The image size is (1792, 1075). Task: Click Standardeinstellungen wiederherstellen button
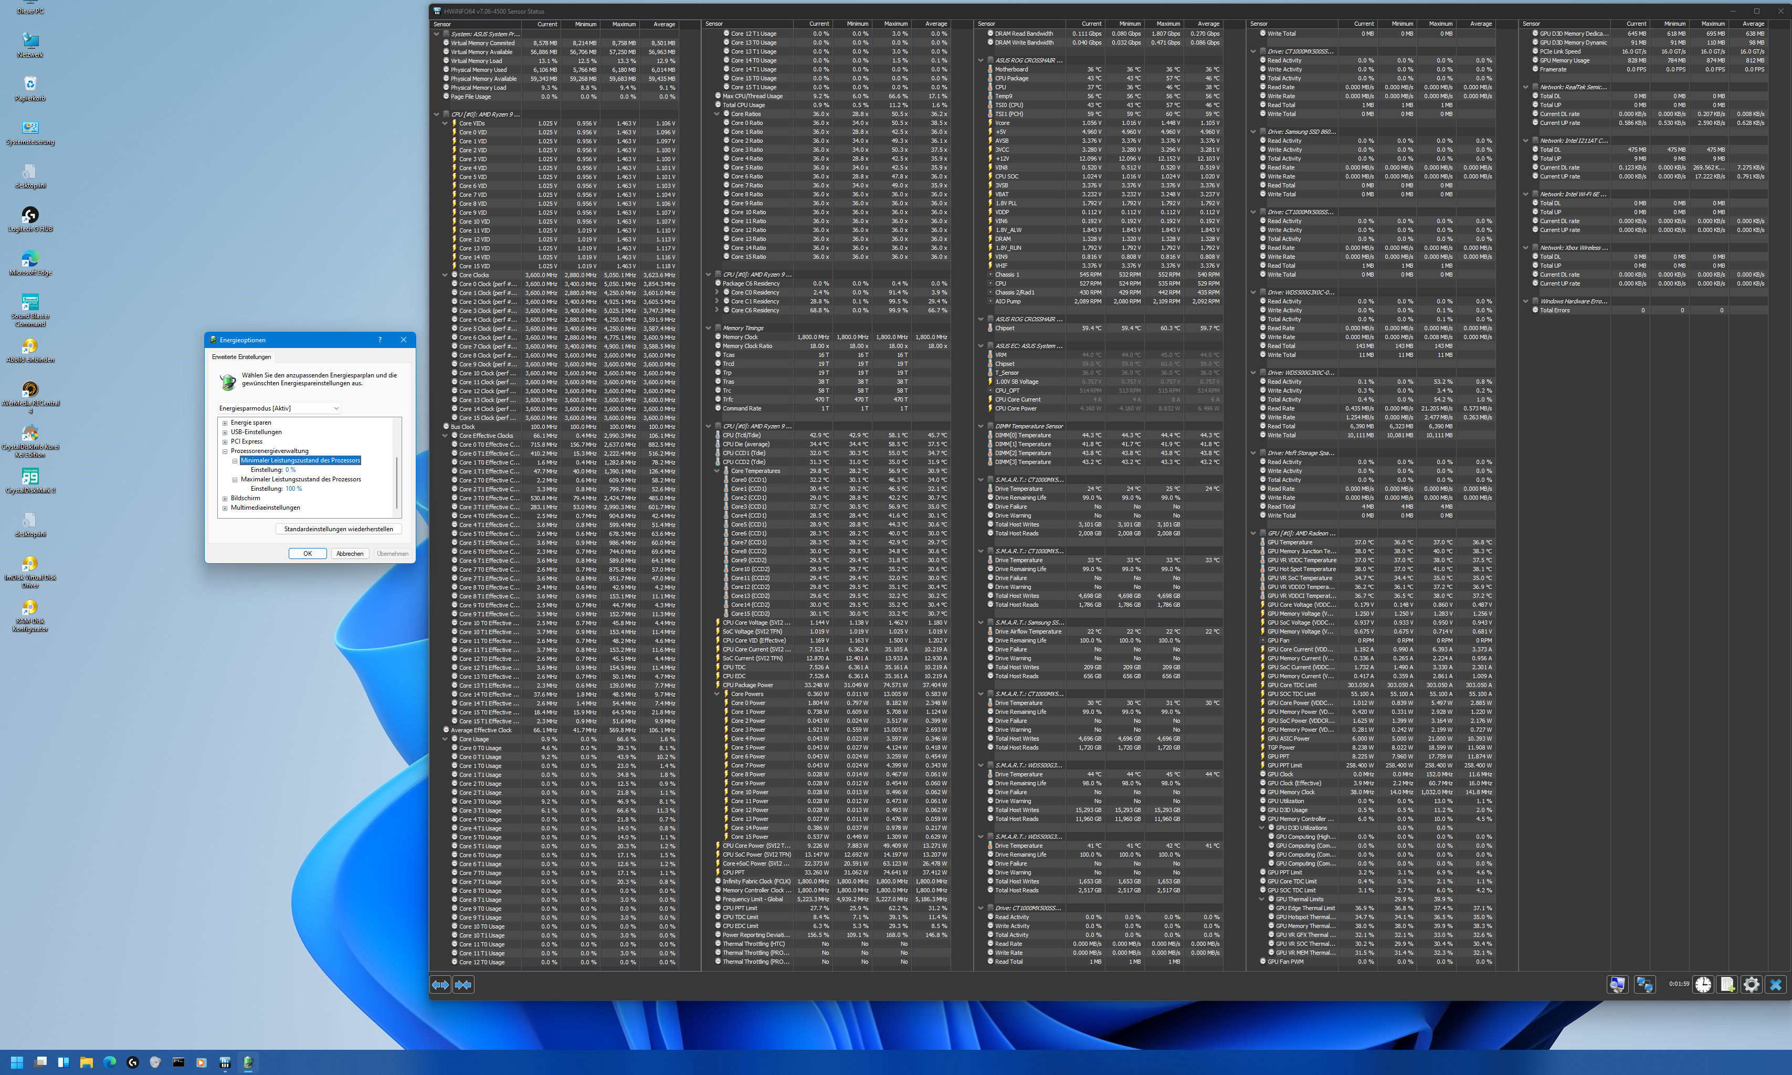pyautogui.click(x=338, y=529)
